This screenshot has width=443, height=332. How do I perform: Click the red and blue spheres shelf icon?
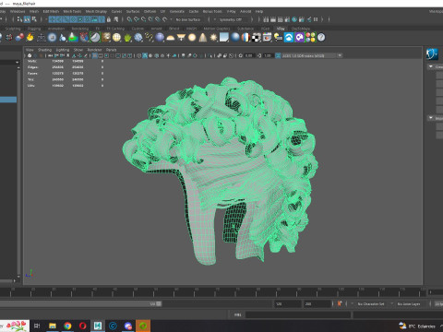coord(19,38)
